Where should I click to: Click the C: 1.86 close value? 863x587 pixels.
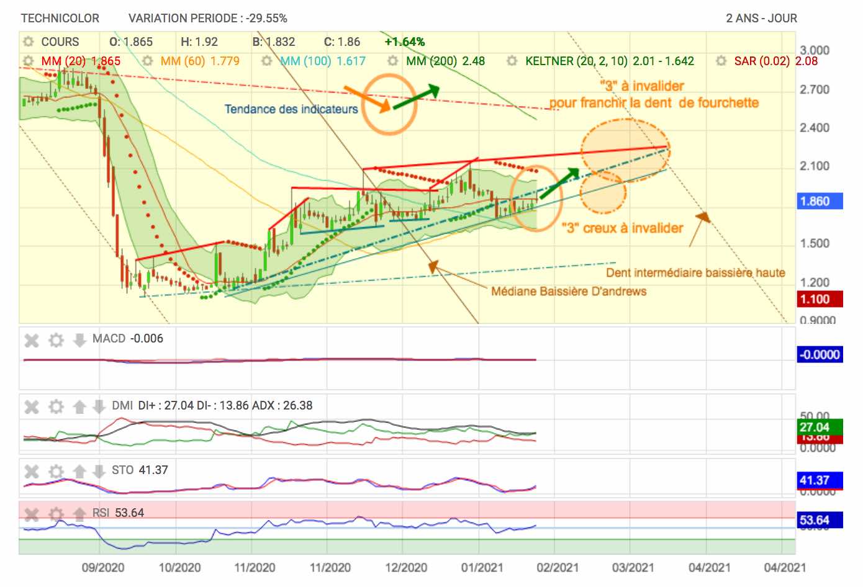(342, 42)
